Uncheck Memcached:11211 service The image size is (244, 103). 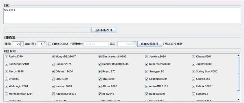[6, 94]
